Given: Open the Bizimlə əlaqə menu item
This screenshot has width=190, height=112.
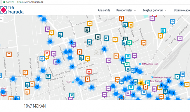Looking at the screenshot, I should [182, 10].
